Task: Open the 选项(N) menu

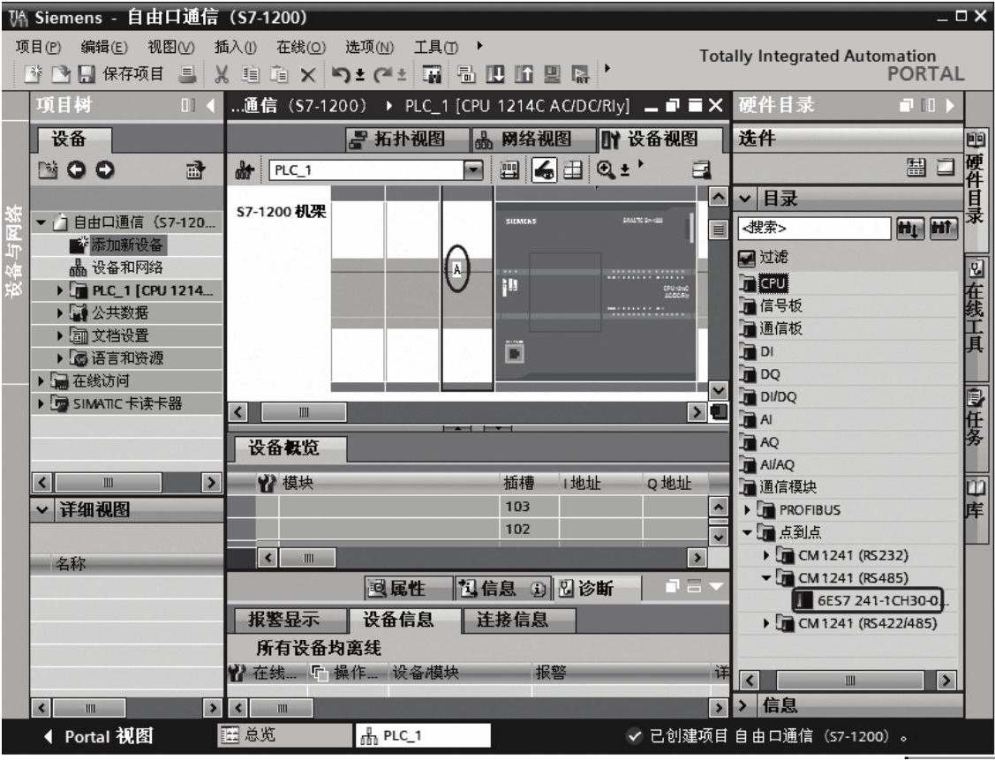Action: coord(369,47)
